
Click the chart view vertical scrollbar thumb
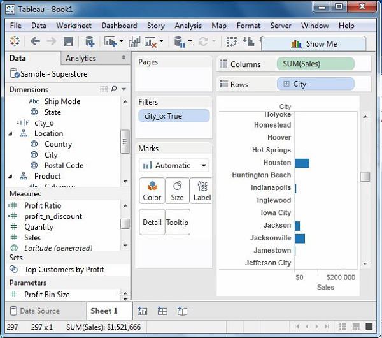coord(365,177)
